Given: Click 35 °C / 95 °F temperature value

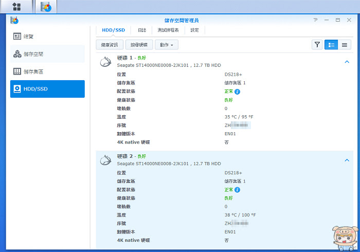Looking at the screenshot, I should coord(239,117).
